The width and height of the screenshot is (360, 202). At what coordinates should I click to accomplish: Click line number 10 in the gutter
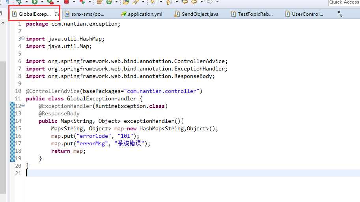click(x=18, y=91)
